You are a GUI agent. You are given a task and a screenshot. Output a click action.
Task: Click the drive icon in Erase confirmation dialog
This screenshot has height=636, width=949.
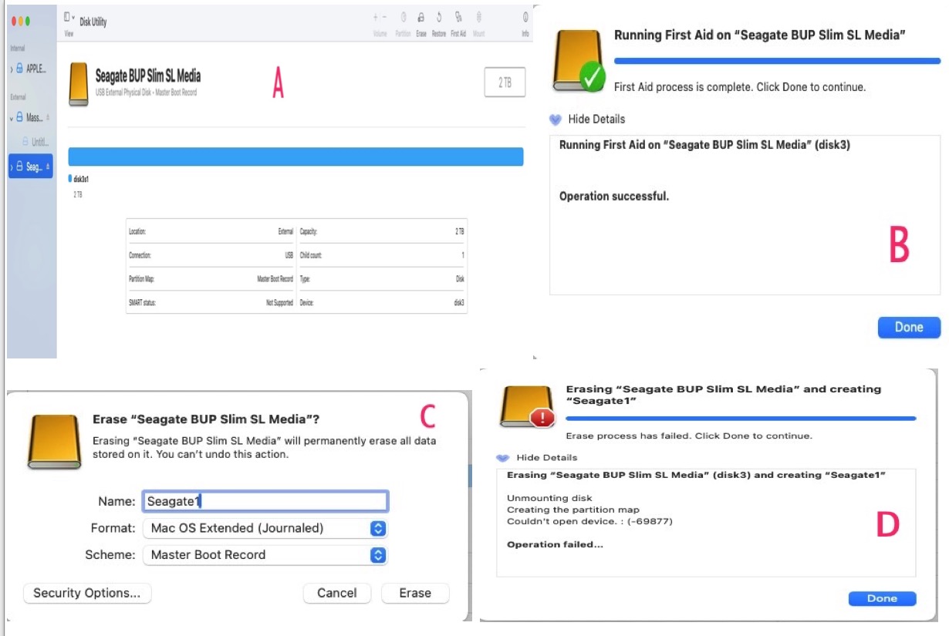54,442
